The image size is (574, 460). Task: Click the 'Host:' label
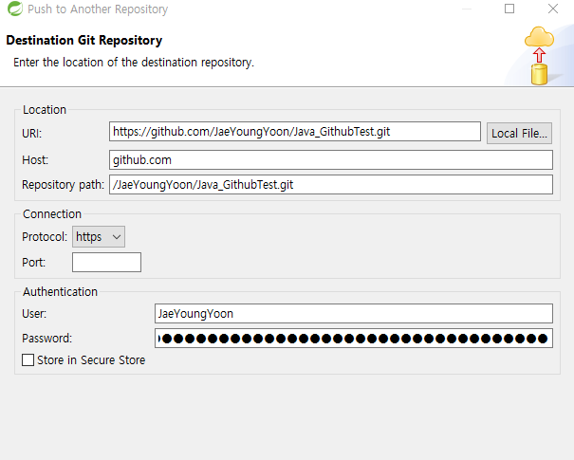point(35,160)
